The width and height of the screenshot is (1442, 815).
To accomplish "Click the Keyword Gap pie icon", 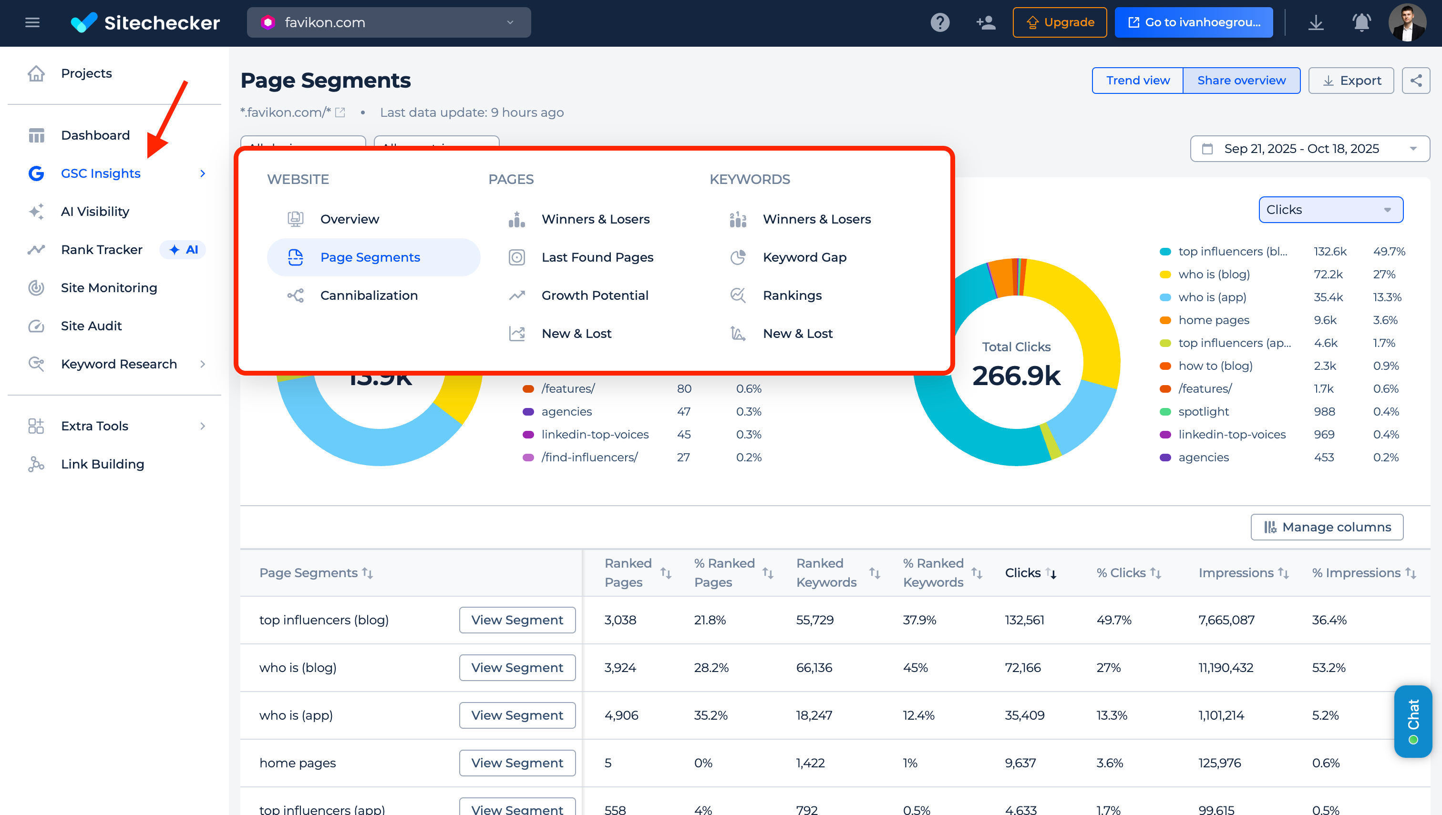I will tap(738, 257).
